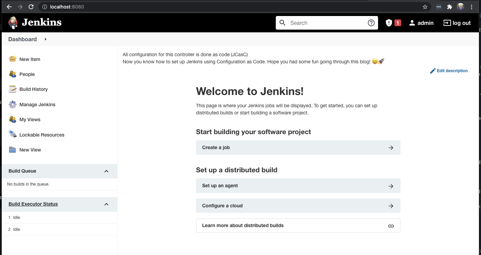
Task: Click the security warning shield icon
Action: click(x=389, y=23)
